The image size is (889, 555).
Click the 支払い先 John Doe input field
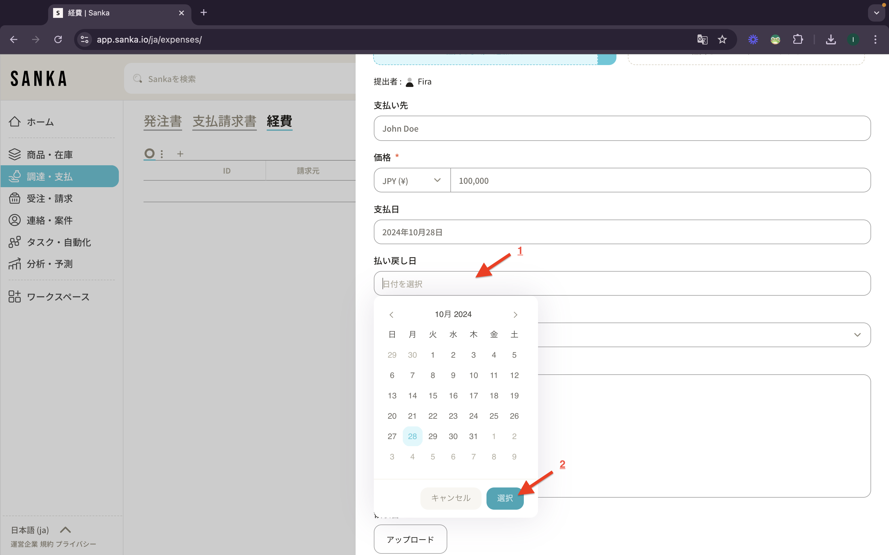click(x=622, y=129)
